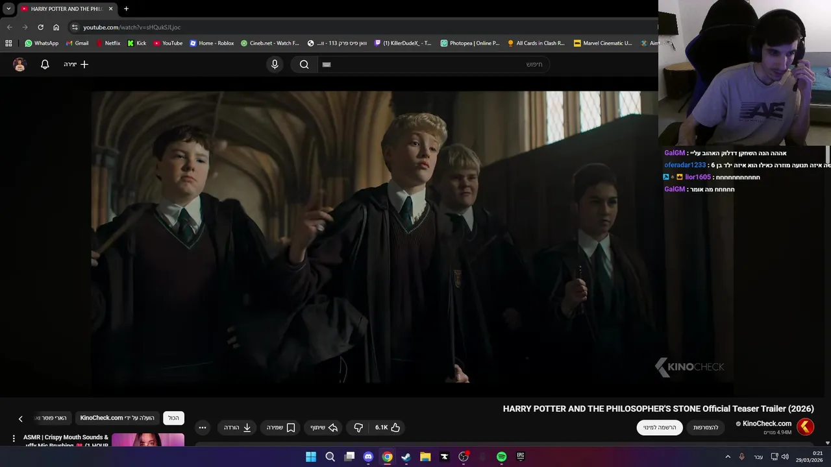
Task: Open the WhatsApp bookmark
Action: pos(42,43)
